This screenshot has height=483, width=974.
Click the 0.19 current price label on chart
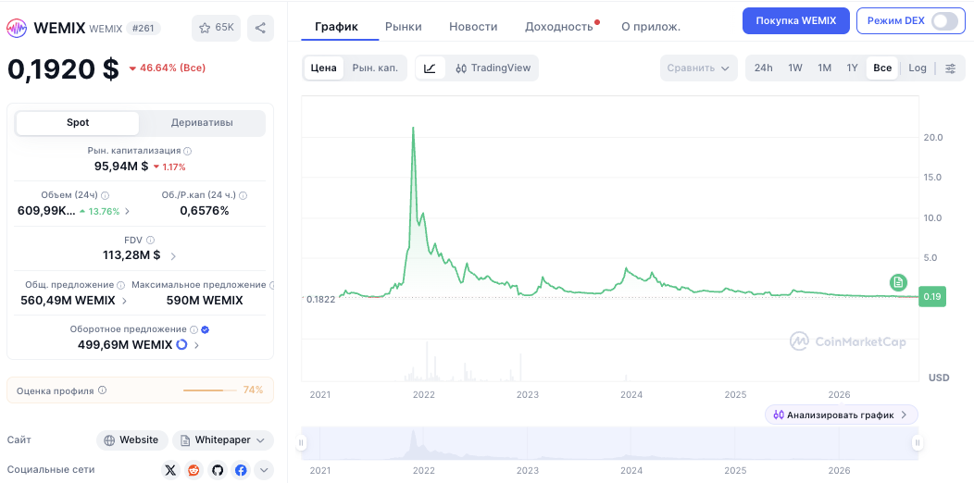(x=932, y=297)
